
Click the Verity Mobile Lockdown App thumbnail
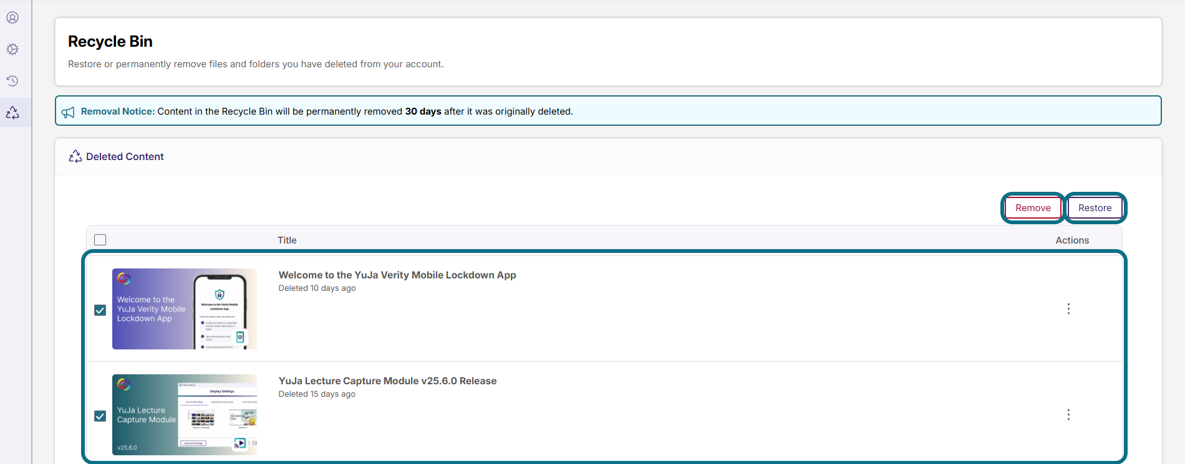pyautogui.click(x=185, y=309)
